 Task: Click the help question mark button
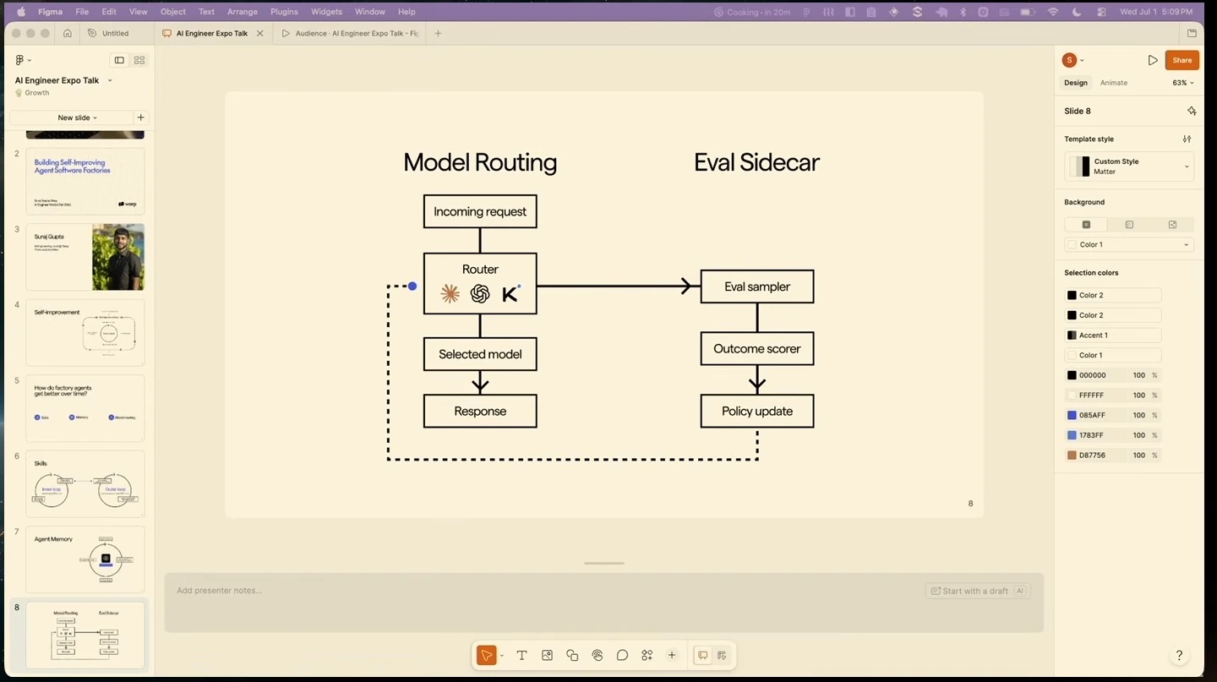point(1179,655)
